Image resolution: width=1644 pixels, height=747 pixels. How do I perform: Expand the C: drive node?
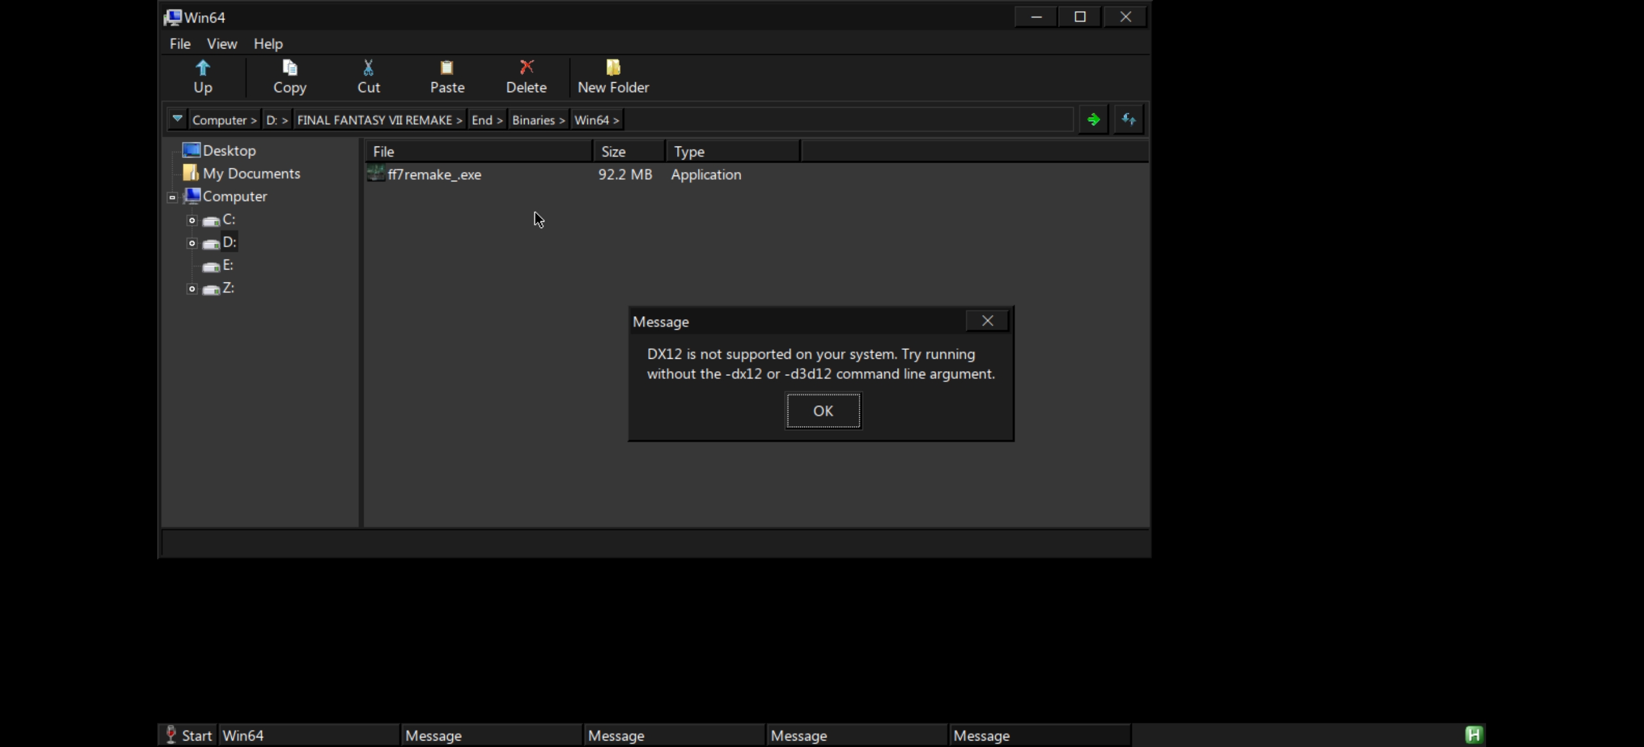tap(192, 220)
